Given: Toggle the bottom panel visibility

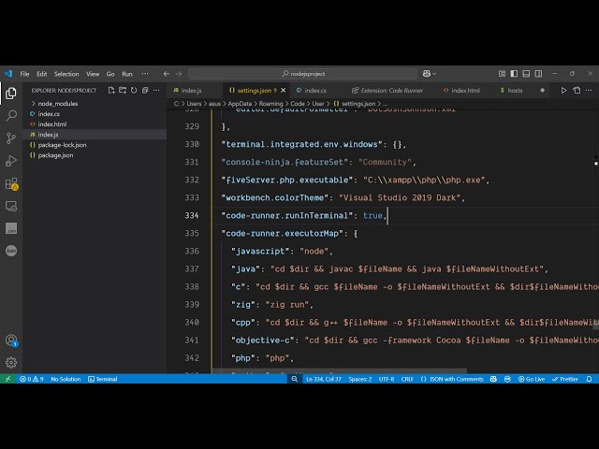Looking at the screenshot, I should tap(526, 74).
